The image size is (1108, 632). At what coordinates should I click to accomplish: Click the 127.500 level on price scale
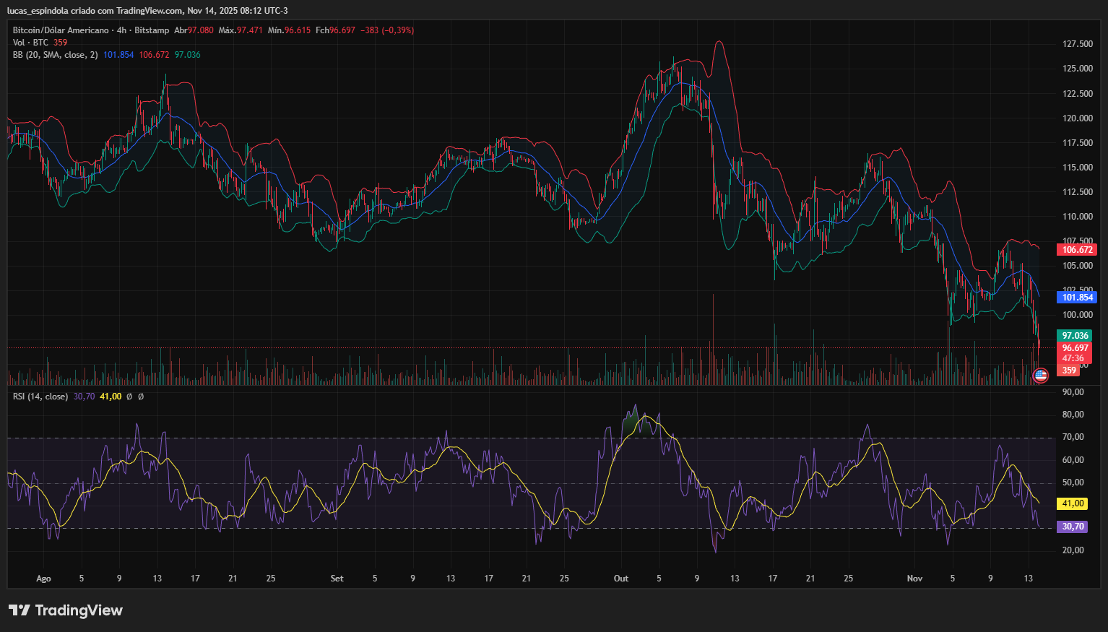click(x=1077, y=44)
